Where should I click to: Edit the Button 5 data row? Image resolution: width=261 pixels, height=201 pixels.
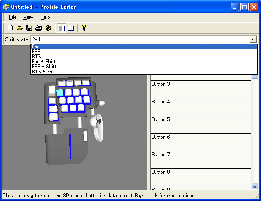(201, 124)
